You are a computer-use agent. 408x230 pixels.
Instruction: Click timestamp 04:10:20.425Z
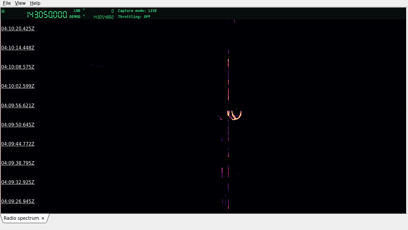click(18, 29)
